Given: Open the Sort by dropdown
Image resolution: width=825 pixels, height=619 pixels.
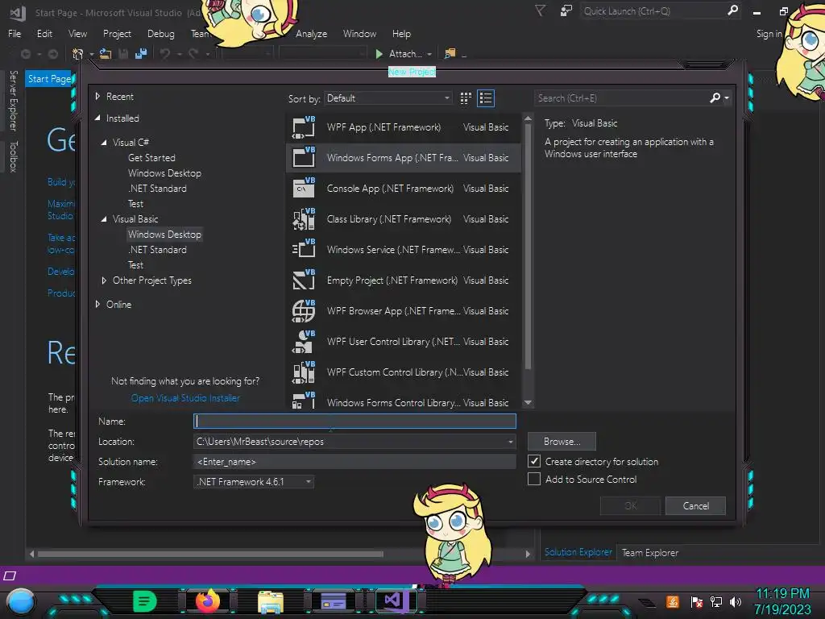Looking at the screenshot, I should (388, 98).
